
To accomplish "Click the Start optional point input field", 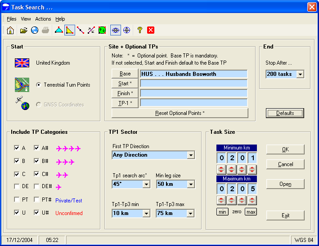I will tap(193, 83).
